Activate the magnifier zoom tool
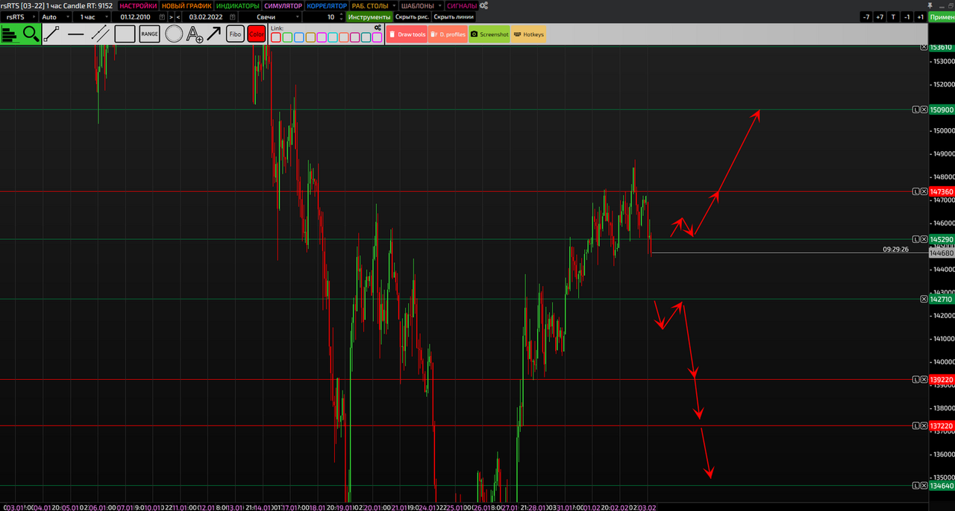This screenshot has width=955, height=511. [x=31, y=34]
